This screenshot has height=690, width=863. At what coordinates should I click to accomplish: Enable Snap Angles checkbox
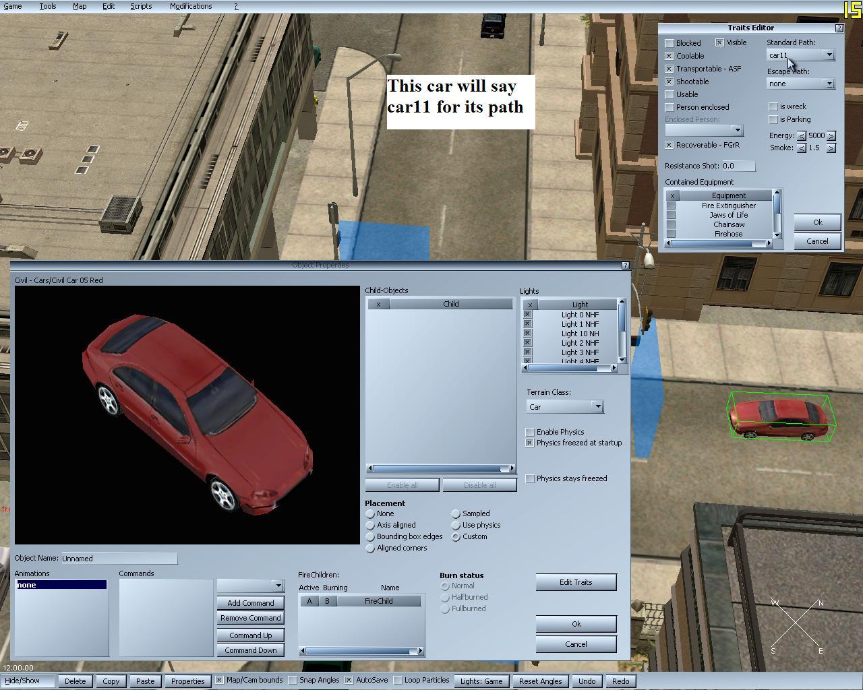292,680
